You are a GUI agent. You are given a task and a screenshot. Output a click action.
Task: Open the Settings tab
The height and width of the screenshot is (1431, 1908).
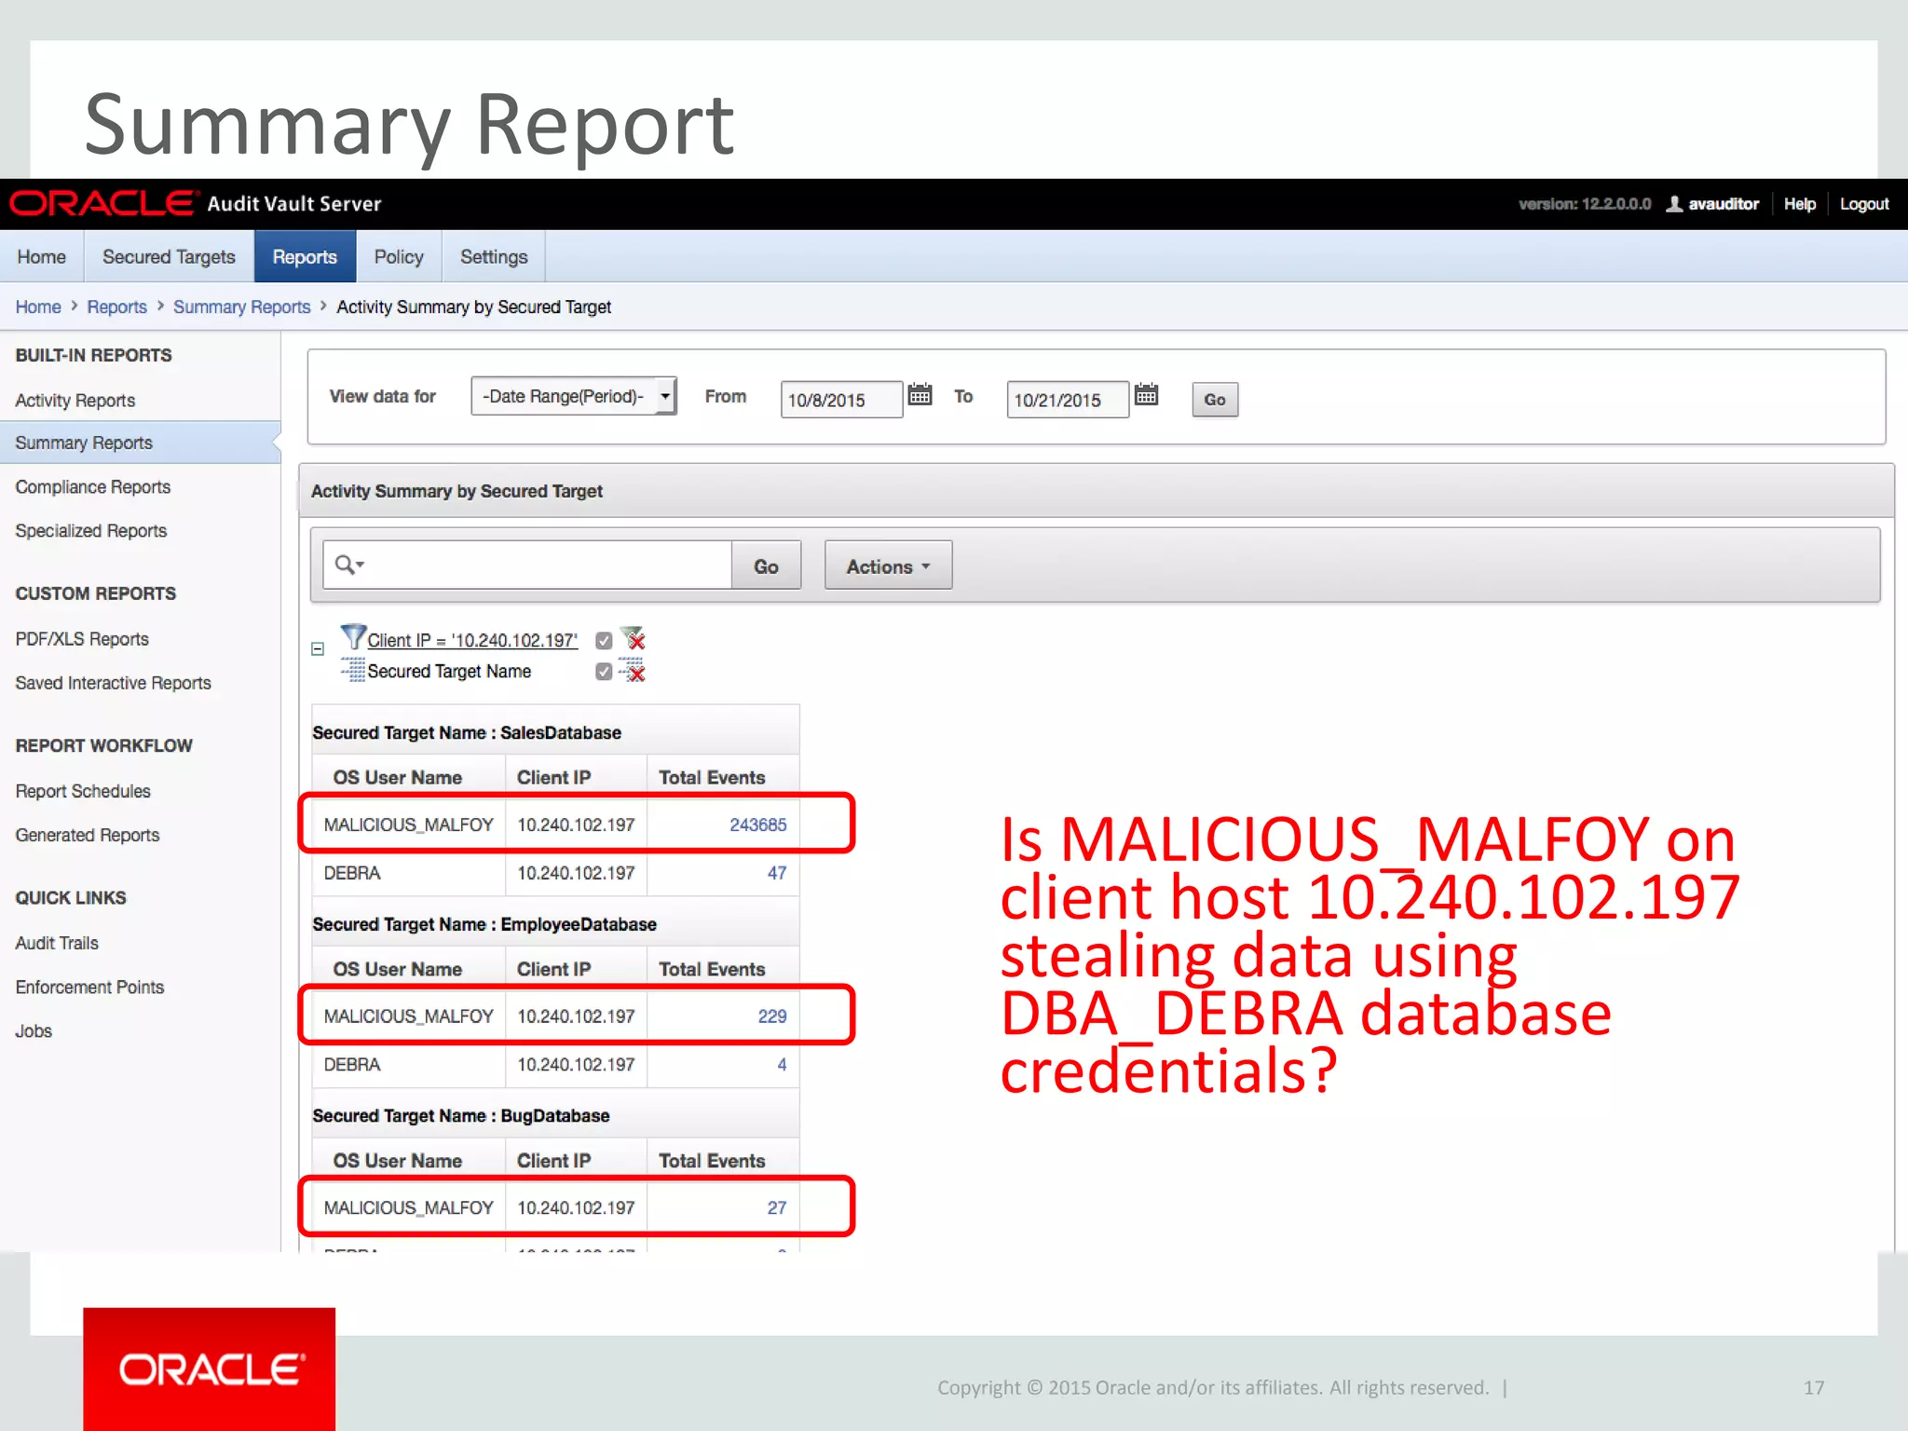pyautogui.click(x=494, y=256)
